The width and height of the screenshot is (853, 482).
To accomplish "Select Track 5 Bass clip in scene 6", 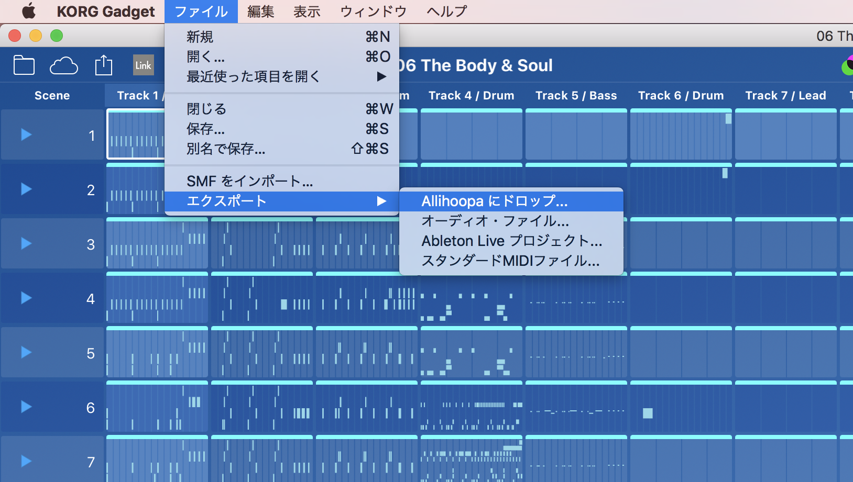I will point(576,406).
